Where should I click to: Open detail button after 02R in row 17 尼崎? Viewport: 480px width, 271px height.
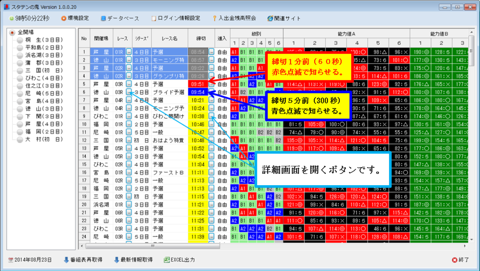tap(129, 180)
